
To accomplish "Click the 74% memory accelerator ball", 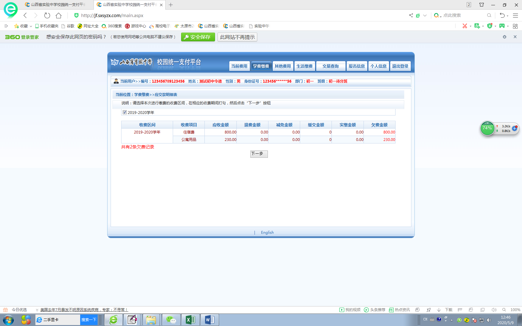I will (x=487, y=128).
